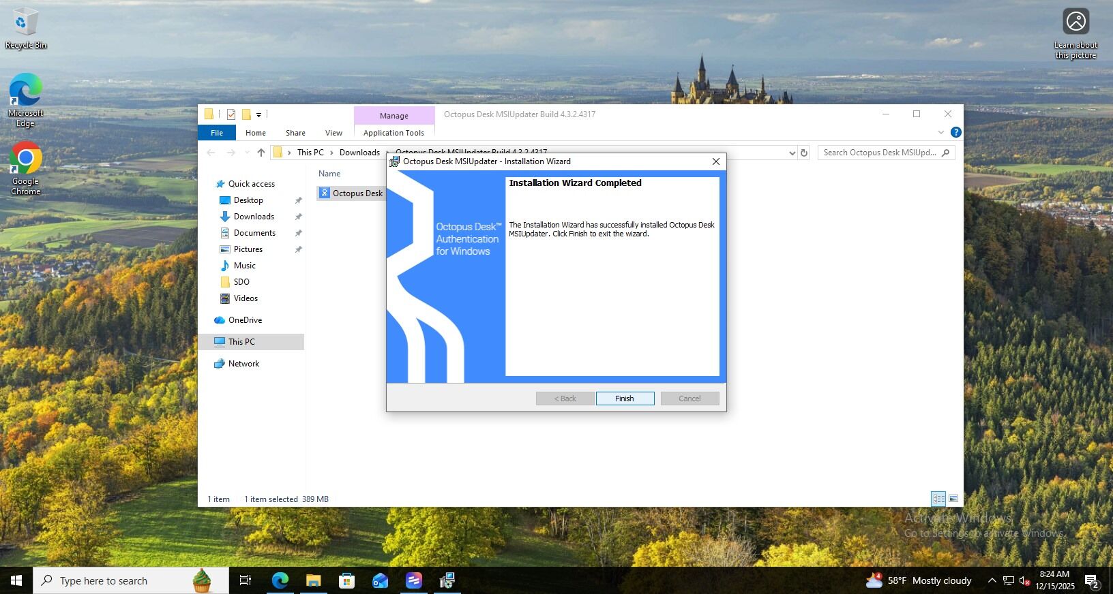Select OneDrive in the navigation pane
Screen dimensions: 1113x594
(x=245, y=320)
